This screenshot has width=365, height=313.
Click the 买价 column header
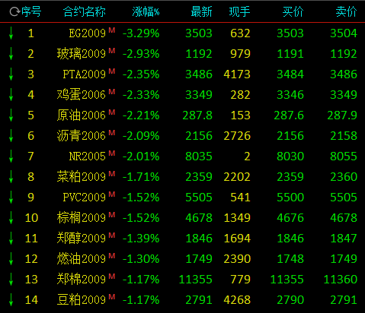pyautogui.click(x=293, y=11)
